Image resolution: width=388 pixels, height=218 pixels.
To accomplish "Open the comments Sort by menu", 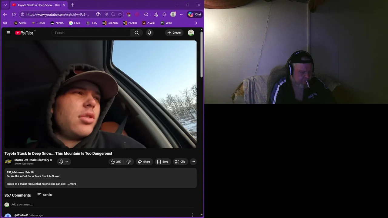I will [x=45, y=195].
